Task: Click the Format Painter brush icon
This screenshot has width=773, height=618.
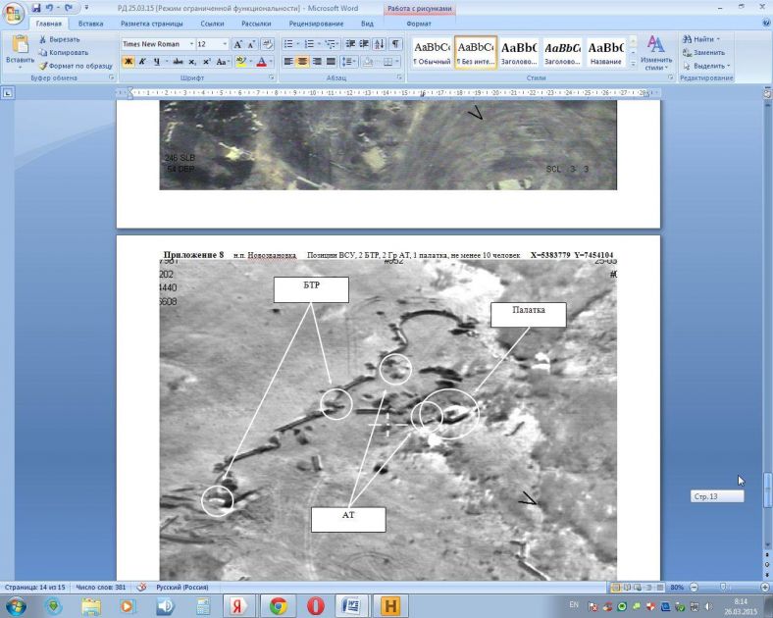Action: 43,66
